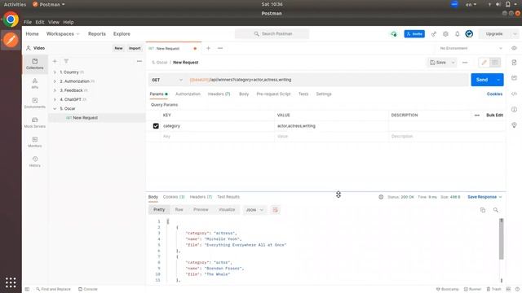This screenshot has height=293, width=522.
Task: Switch response view to Raw
Action: pyautogui.click(x=179, y=210)
